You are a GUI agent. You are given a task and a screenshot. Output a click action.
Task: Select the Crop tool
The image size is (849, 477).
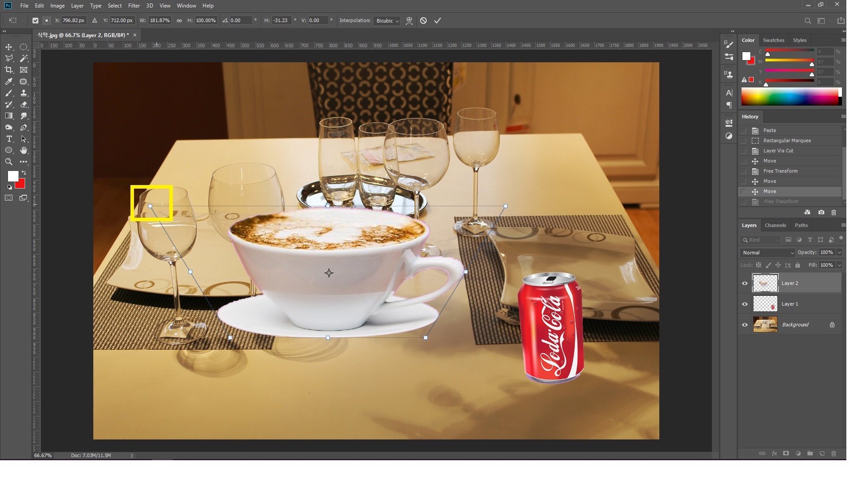(9, 70)
